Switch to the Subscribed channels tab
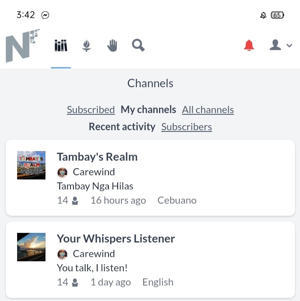Viewport: 300px width, 301px height. [91, 110]
